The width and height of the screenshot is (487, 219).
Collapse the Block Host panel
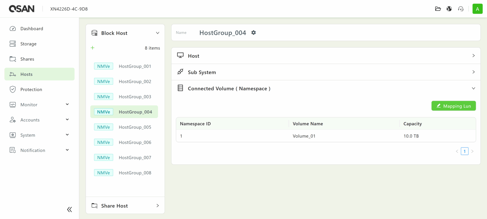click(x=158, y=33)
